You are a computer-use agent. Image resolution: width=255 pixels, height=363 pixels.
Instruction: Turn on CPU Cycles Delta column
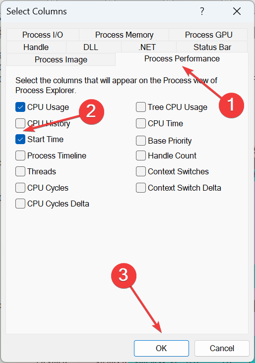click(20, 204)
